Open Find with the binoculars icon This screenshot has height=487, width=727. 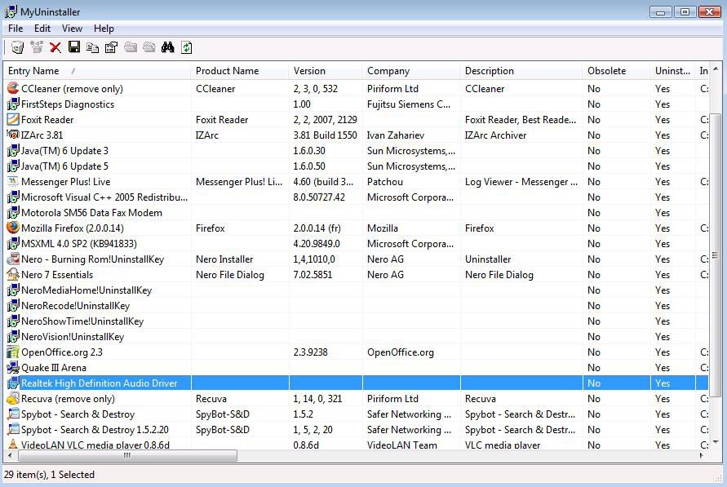coord(168,47)
